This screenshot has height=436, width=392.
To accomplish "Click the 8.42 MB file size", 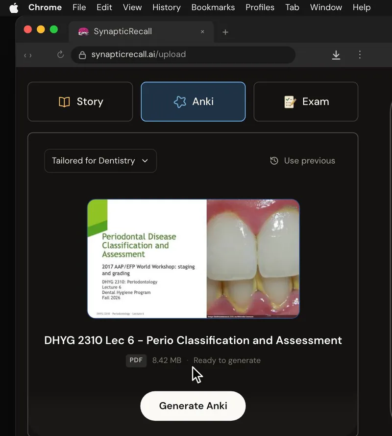I will pyautogui.click(x=167, y=360).
